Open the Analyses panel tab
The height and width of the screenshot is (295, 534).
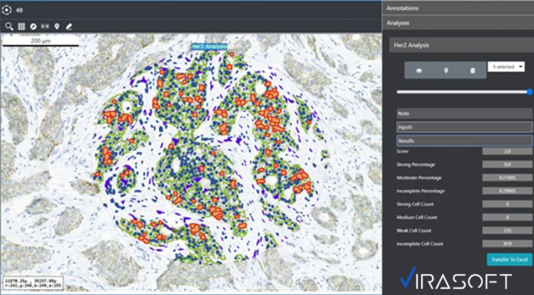tap(458, 23)
